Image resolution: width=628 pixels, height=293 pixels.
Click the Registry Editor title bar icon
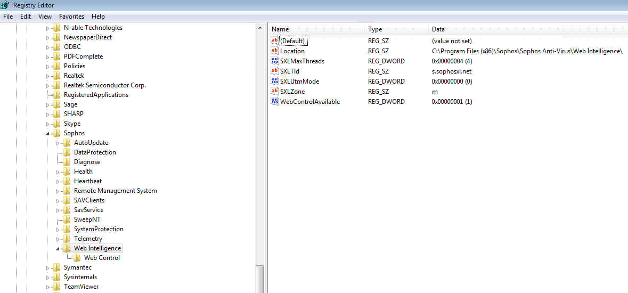coord(5,5)
